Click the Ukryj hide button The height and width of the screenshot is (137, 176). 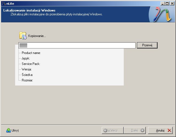12,130
